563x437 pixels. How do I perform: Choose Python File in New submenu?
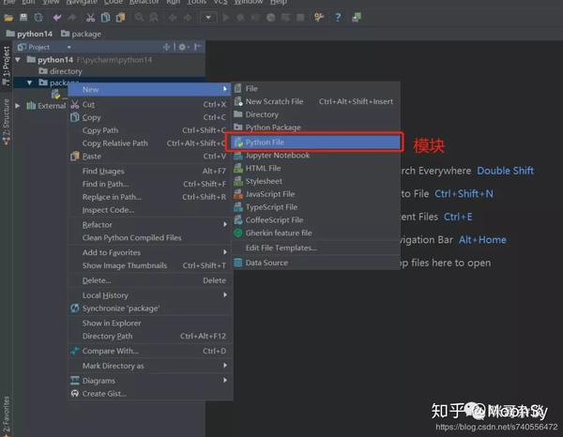(x=315, y=143)
